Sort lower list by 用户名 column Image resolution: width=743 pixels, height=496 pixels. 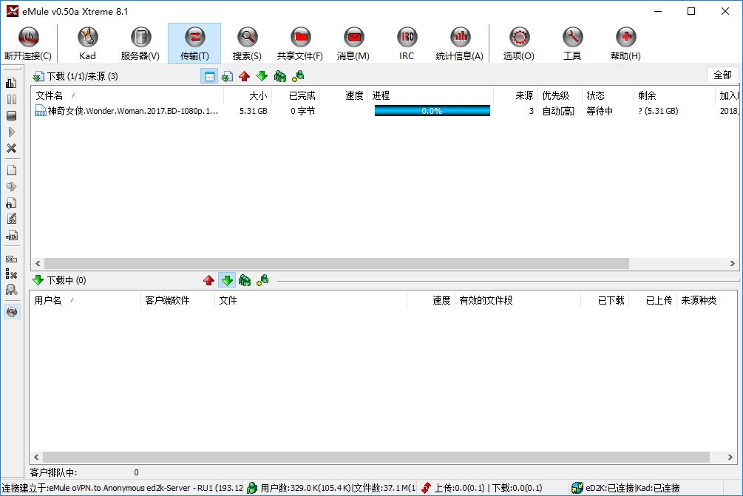coord(85,300)
